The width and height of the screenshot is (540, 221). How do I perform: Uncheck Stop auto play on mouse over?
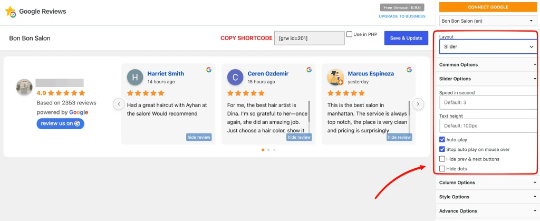(x=442, y=149)
